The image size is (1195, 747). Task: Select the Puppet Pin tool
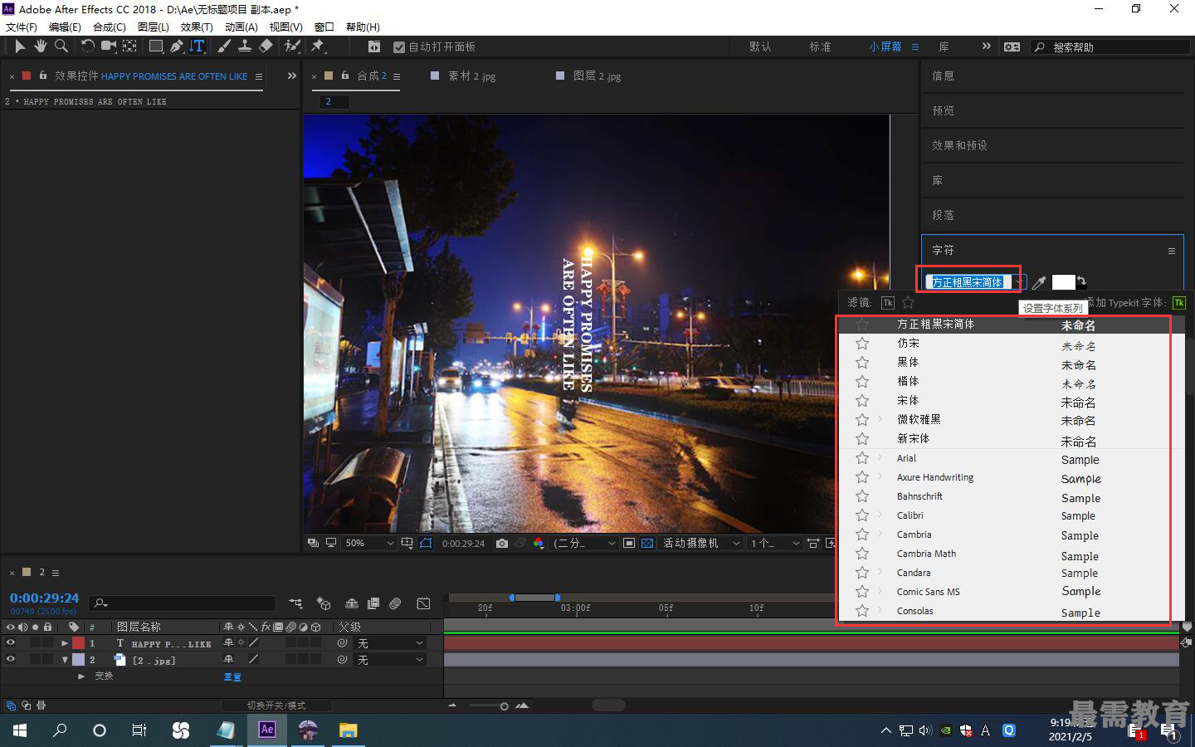pos(317,46)
